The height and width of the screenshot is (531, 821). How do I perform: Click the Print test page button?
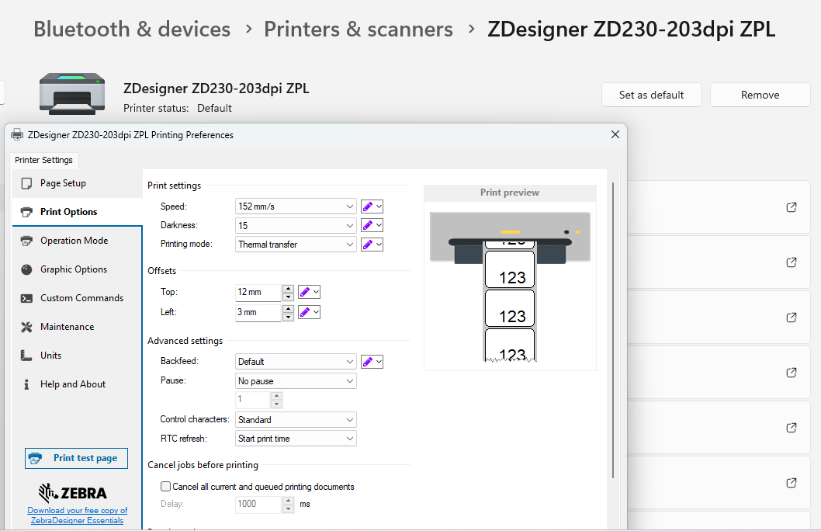(x=76, y=458)
